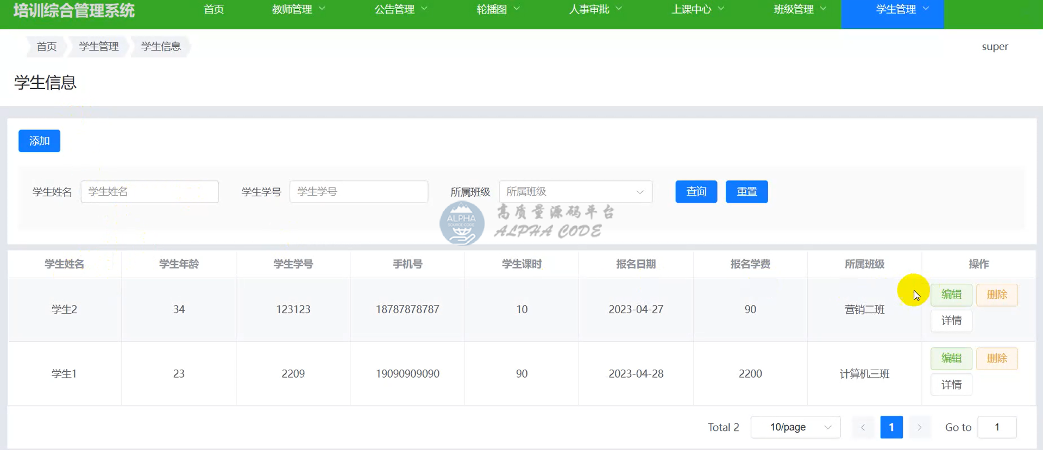Go to 首页 in top navigation

pos(213,10)
